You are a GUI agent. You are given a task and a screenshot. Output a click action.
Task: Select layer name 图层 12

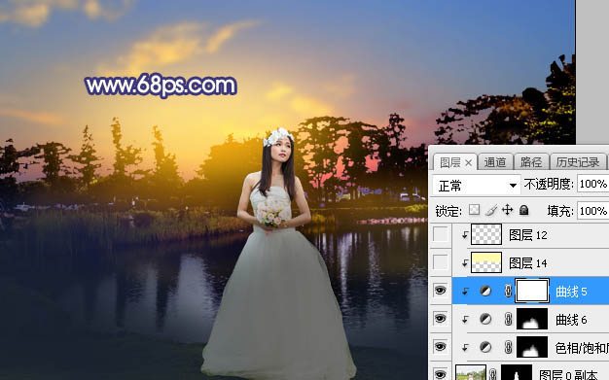(x=528, y=235)
